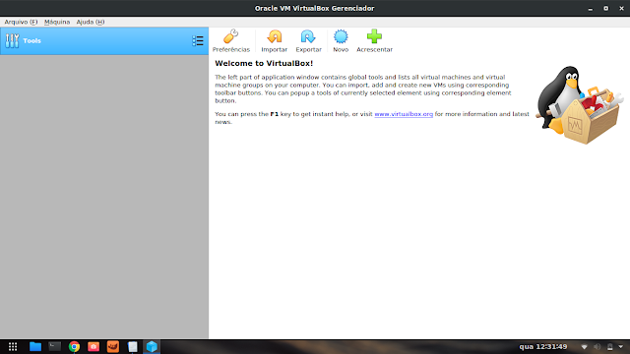Click the volume speaker icon in the tray
The width and height of the screenshot is (630, 354).
pos(598,346)
